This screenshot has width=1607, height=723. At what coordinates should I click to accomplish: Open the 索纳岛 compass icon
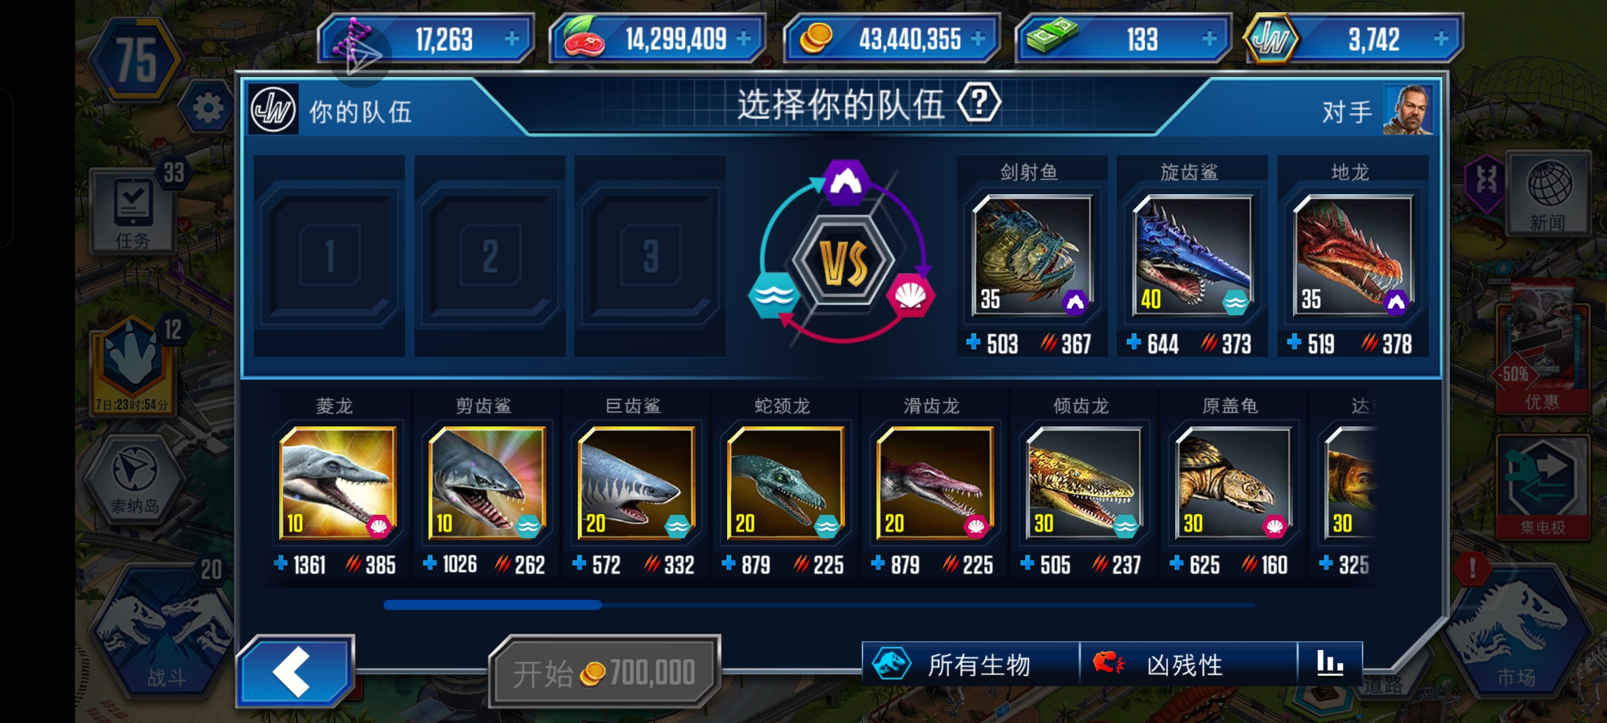[135, 479]
